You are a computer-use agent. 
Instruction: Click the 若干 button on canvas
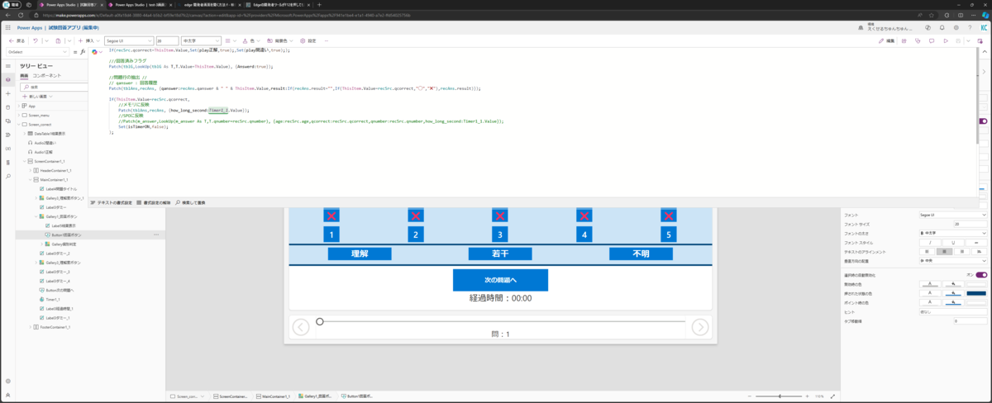(x=500, y=254)
